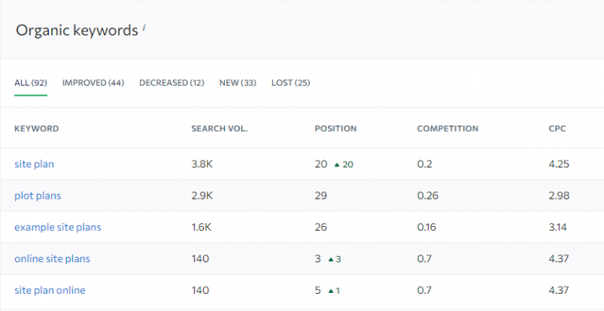The image size is (604, 311).
Task: Click the green up arrow in site plan row
Action: point(337,165)
